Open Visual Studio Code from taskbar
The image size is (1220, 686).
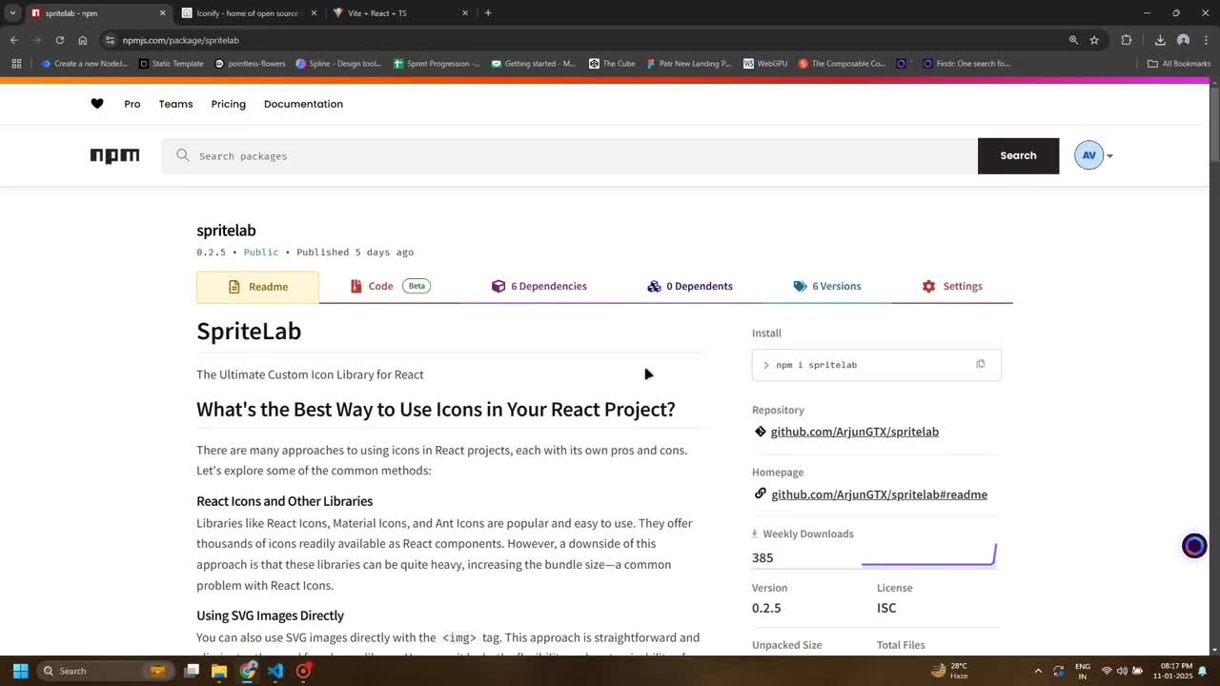(275, 671)
